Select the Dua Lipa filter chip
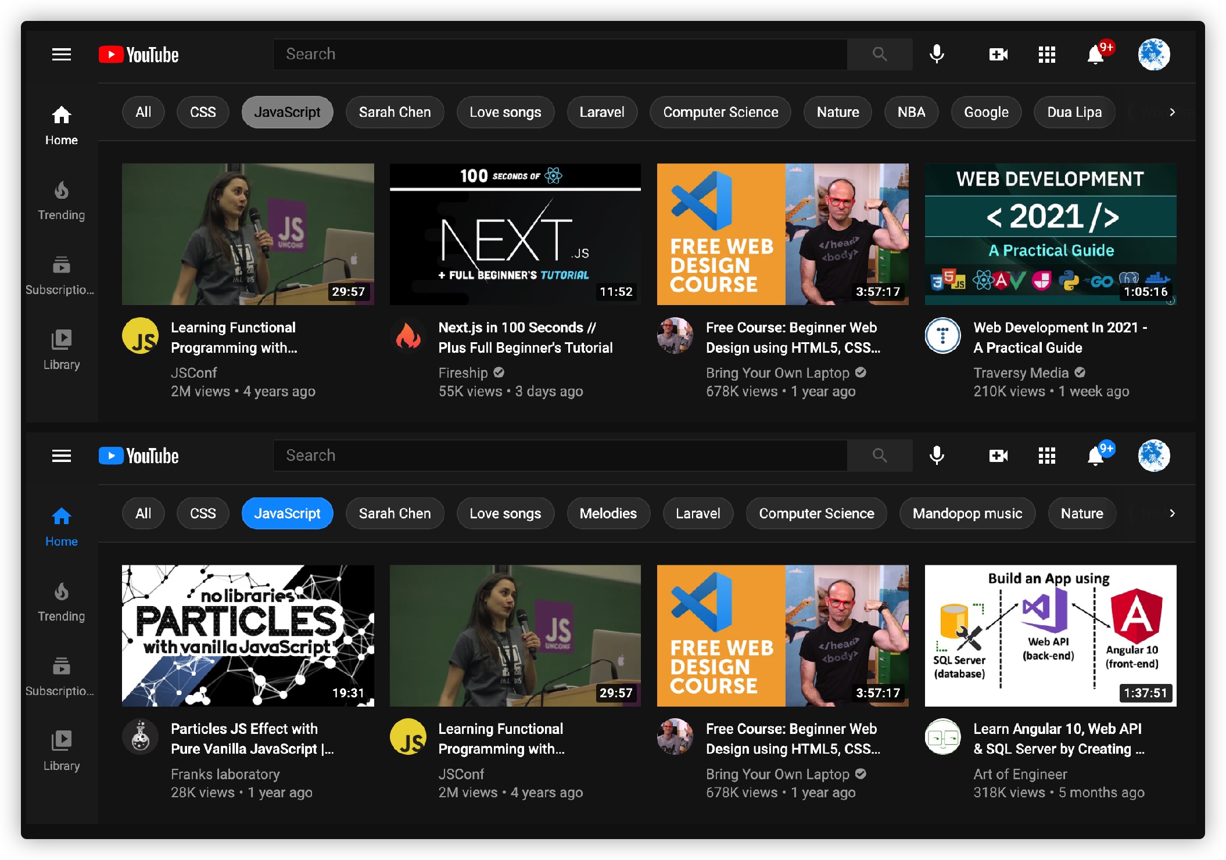This screenshot has height=860, width=1226. click(1074, 112)
